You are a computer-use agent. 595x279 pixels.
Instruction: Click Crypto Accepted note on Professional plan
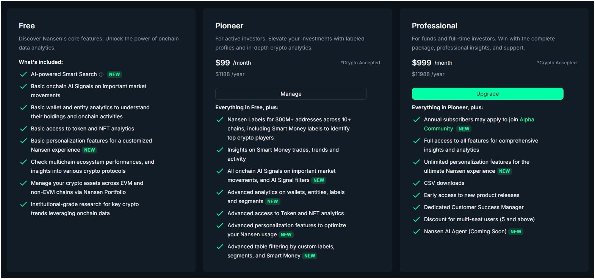557,63
